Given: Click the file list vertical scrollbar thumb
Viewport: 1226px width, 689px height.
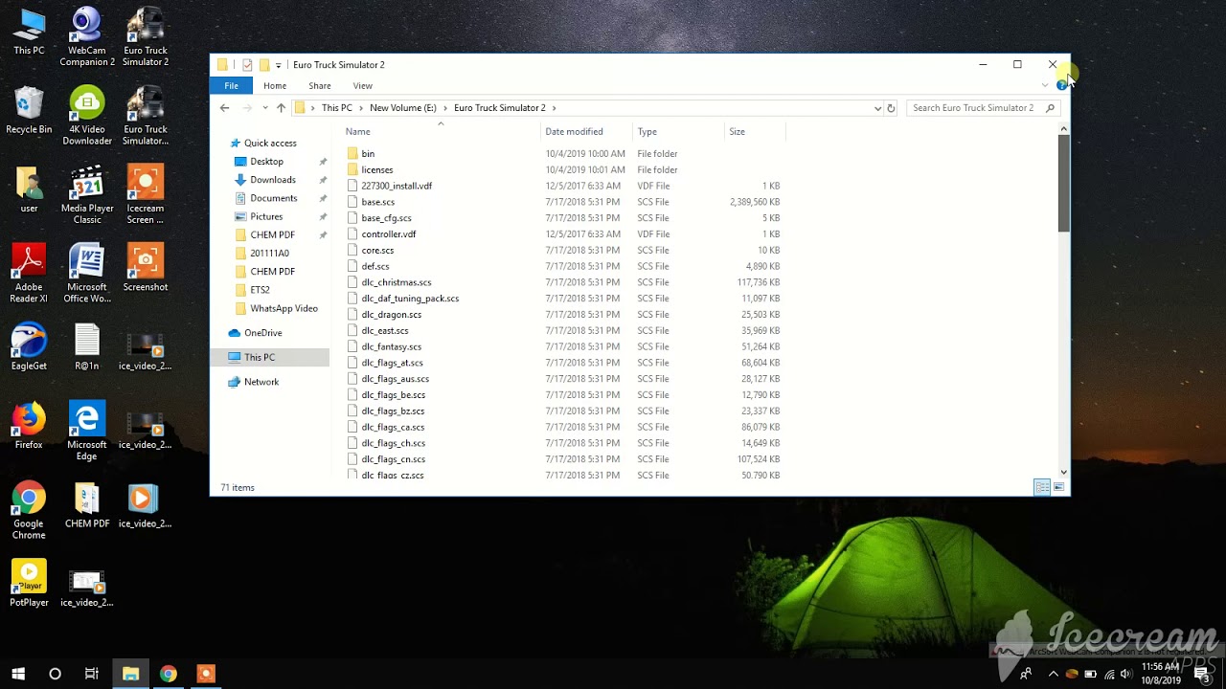Looking at the screenshot, I should pyautogui.click(x=1063, y=182).
